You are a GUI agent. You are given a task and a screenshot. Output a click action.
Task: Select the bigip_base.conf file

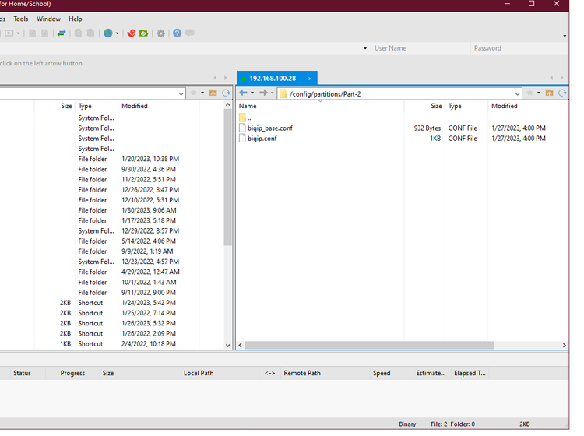tap(269, 128)
